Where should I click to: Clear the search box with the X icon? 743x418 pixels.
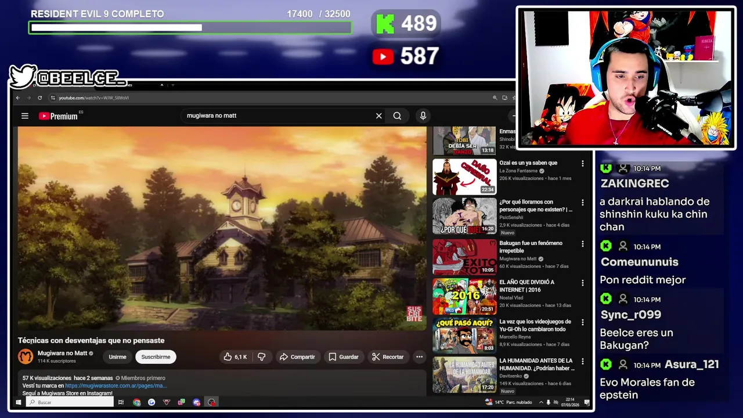click(379, 116)
